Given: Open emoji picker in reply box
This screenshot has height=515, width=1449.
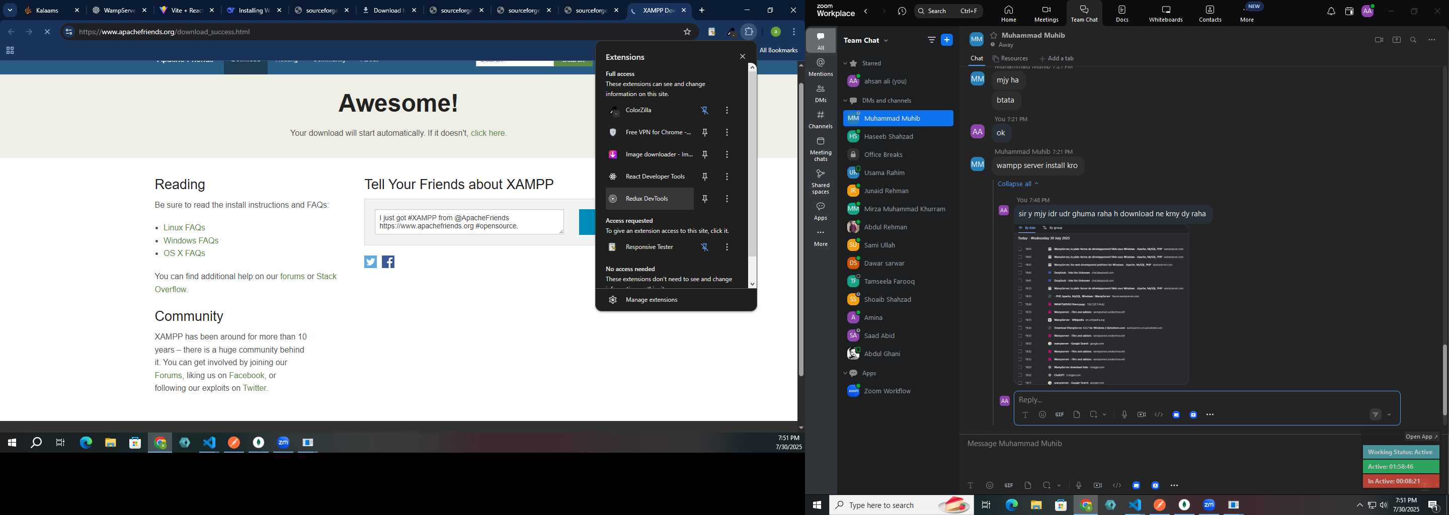Looking at the screenshot, I should pos(1042,415).
